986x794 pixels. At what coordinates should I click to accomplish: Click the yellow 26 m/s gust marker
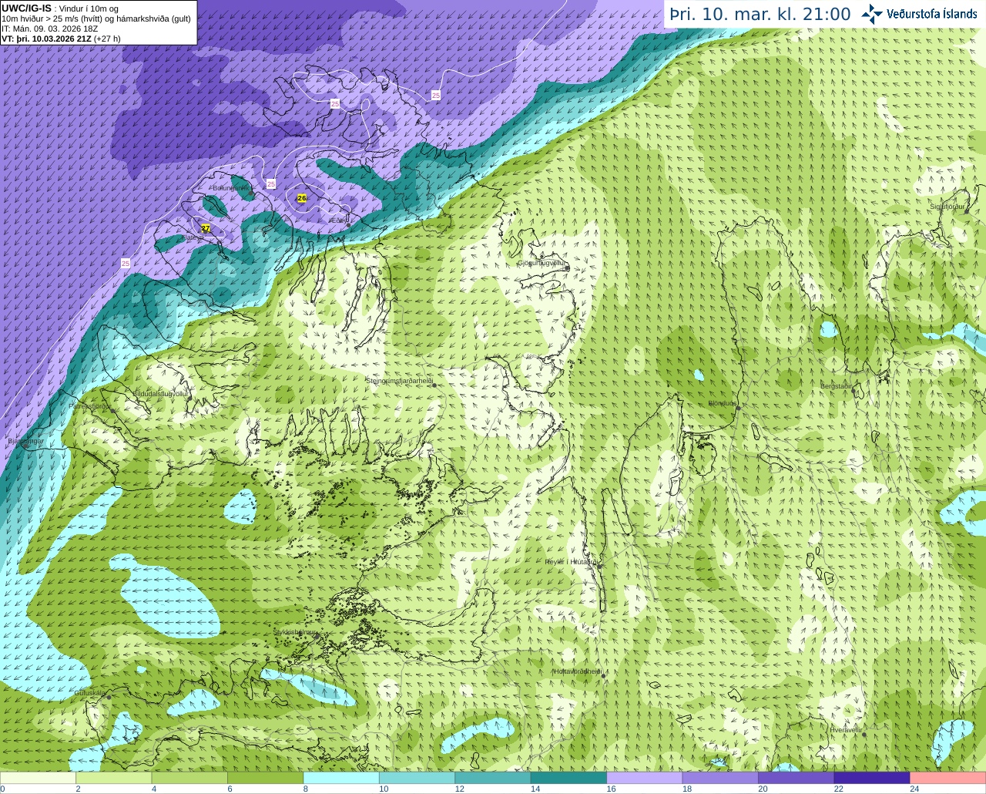point(301,198)
